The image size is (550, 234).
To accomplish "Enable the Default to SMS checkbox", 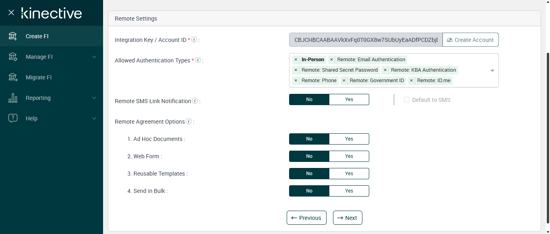I will pos(407,100).
